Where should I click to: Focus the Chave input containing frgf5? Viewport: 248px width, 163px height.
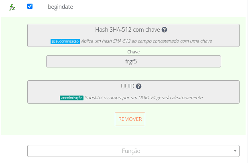point(133,61)
